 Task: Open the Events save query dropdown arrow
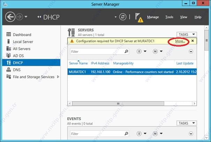pos(161,134)
